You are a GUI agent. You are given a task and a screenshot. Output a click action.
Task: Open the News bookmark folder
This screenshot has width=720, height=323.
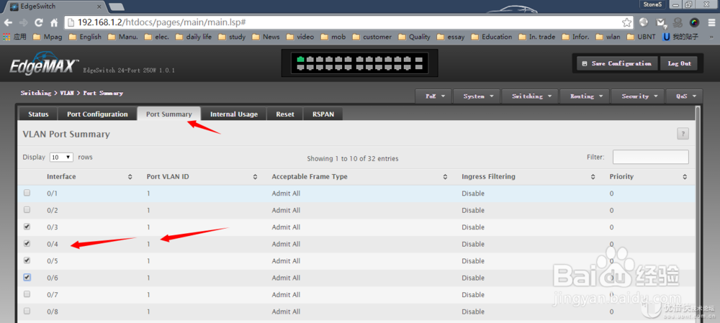(266, 37)
